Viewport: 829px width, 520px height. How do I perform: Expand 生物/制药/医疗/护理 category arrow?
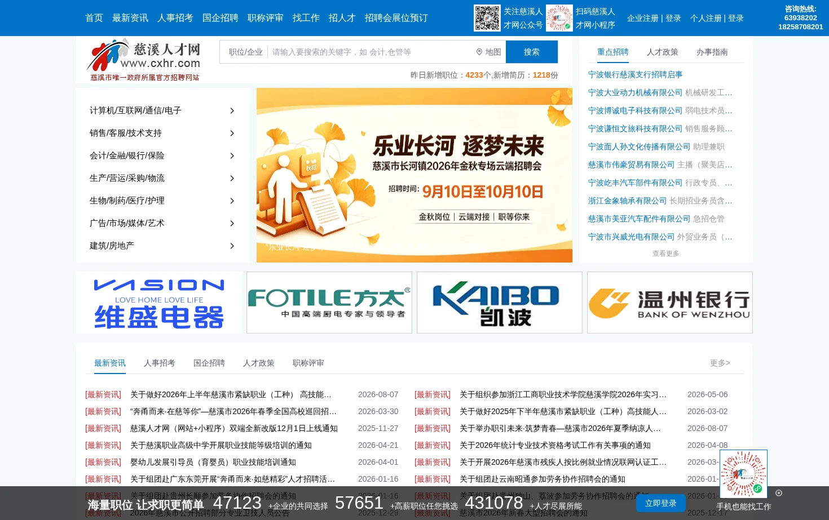pos(232,201)
